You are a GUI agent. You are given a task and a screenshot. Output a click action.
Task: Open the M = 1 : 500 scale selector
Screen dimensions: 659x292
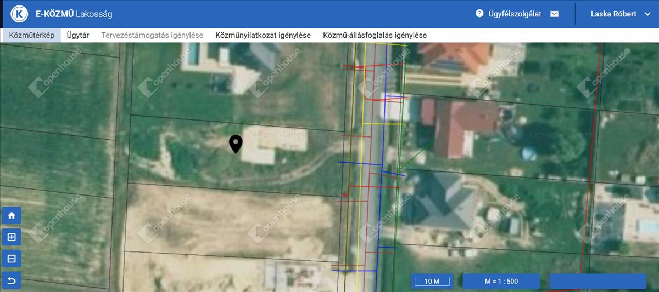coord(501,282)
